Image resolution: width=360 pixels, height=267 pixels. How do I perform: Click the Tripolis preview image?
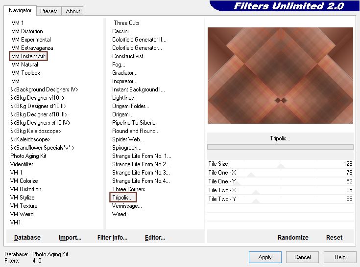click(280, 75)
